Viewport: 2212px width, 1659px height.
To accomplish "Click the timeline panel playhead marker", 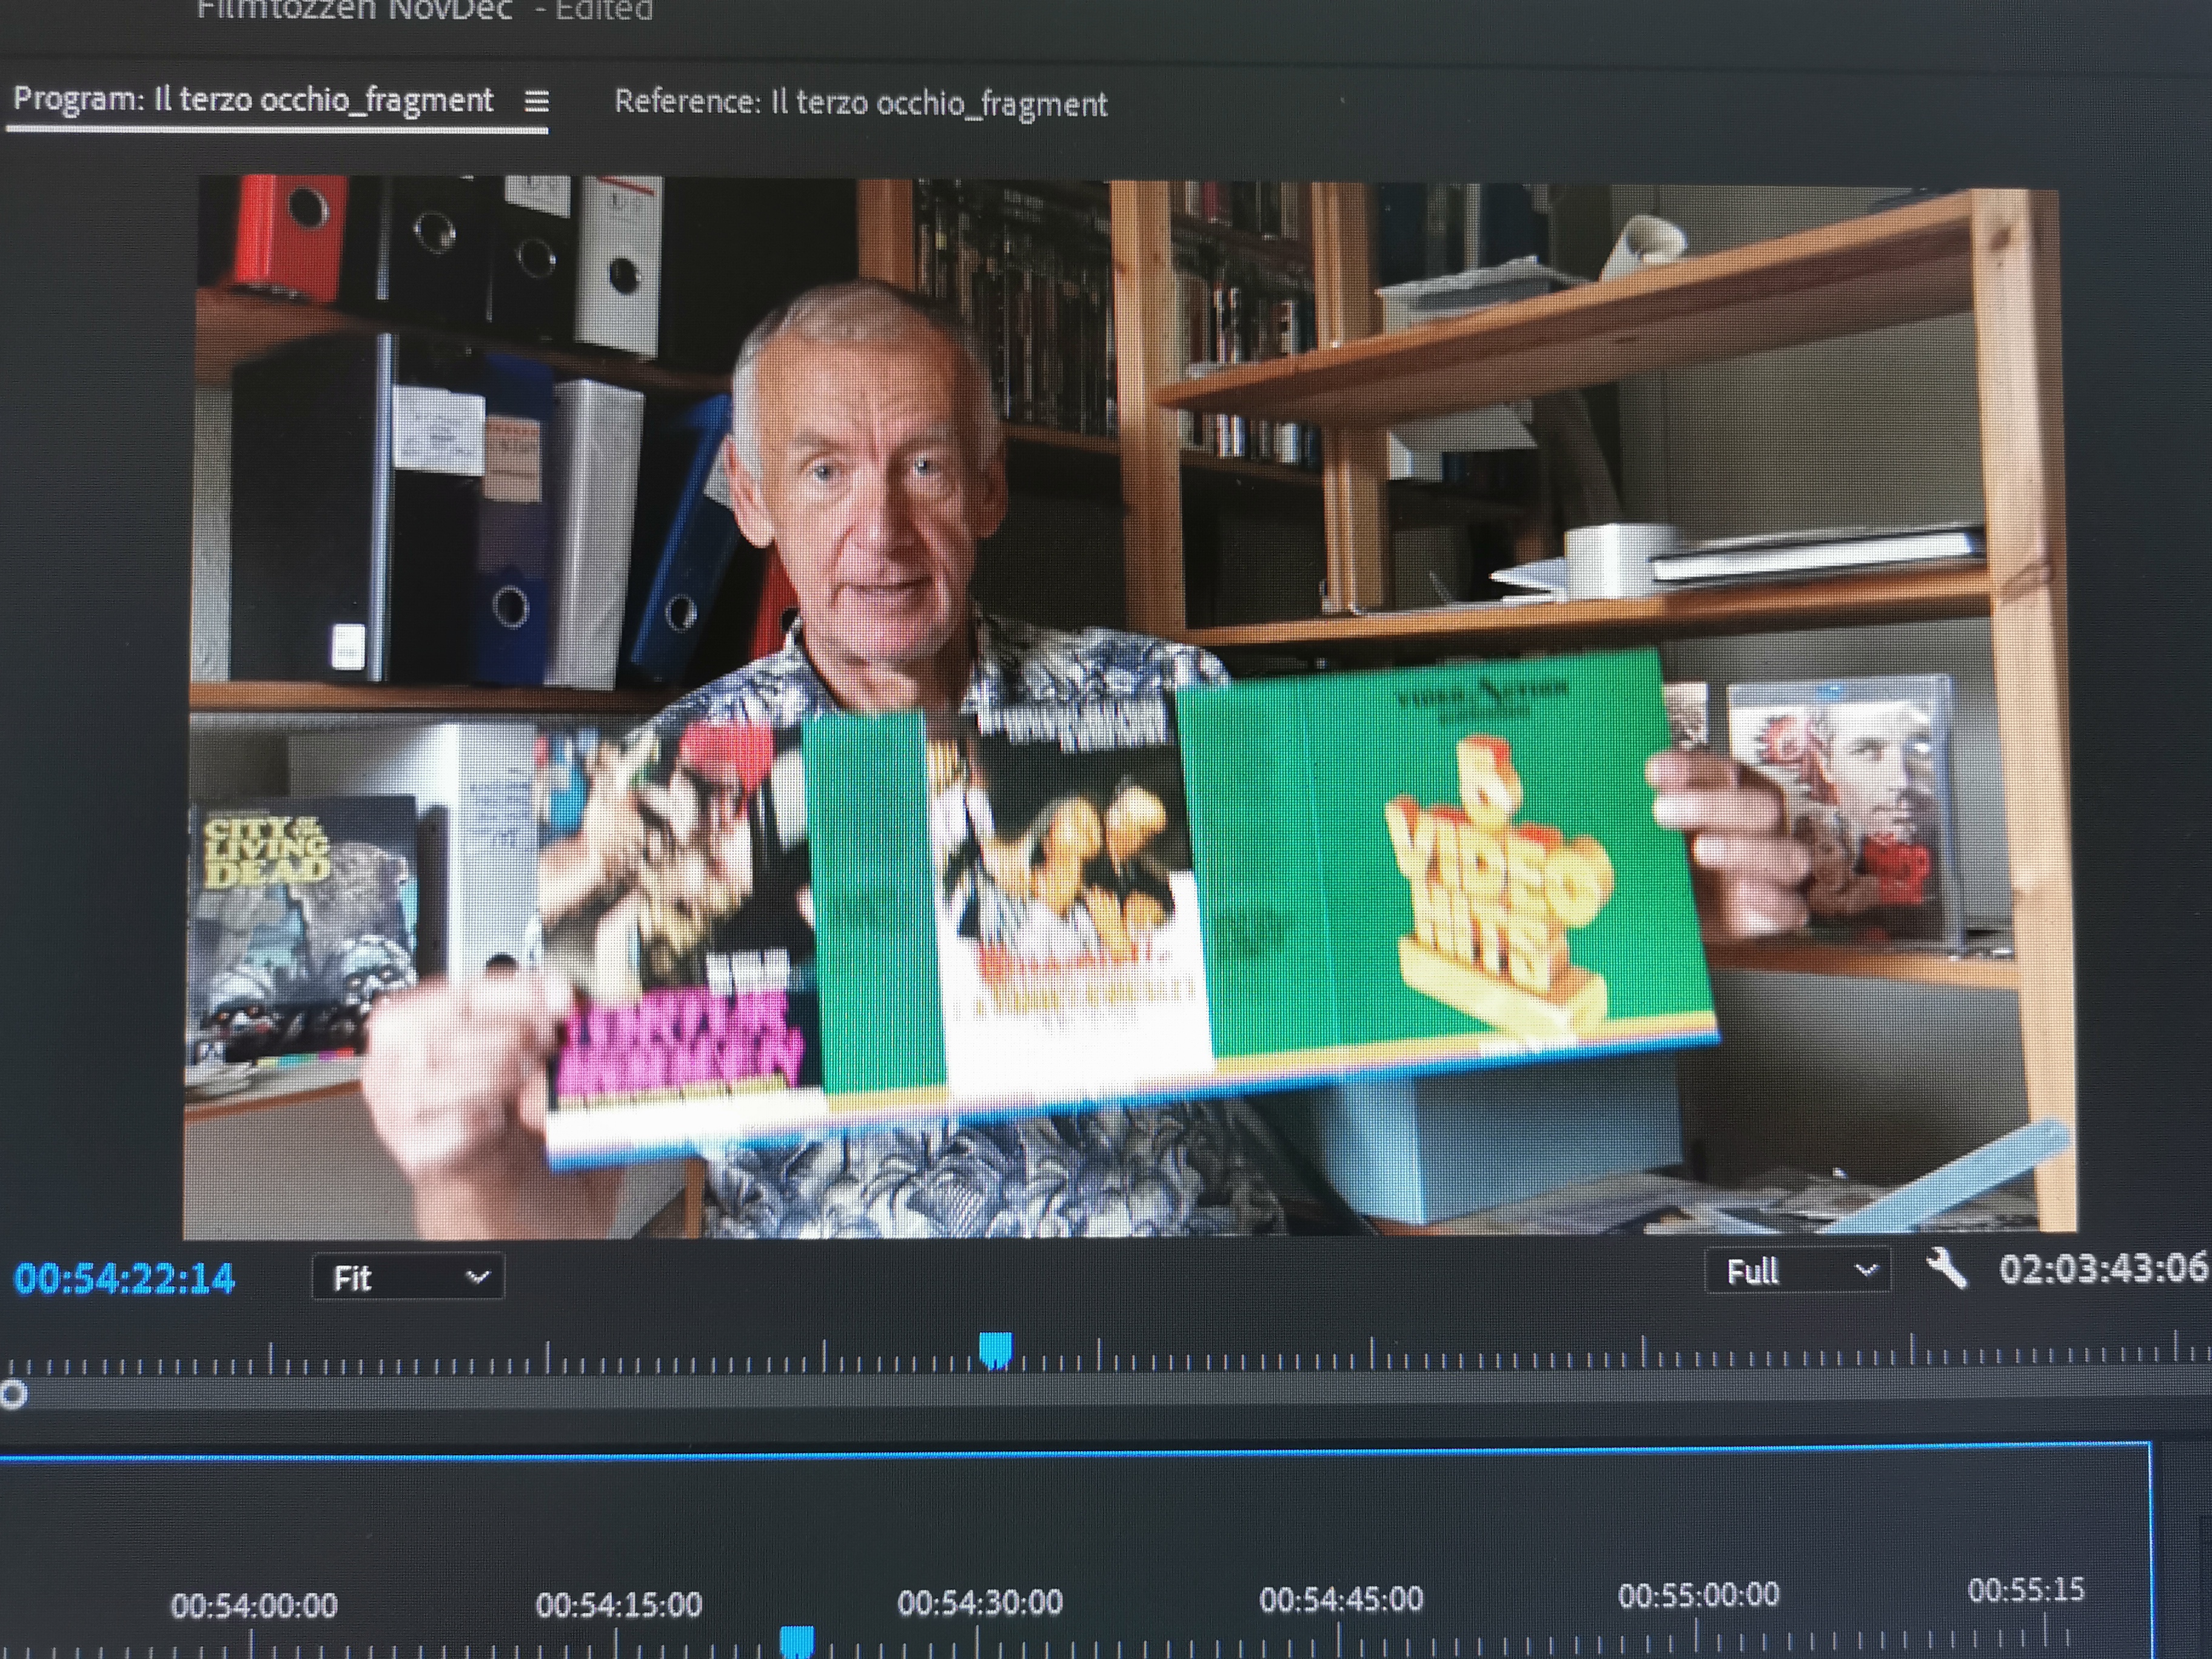I will click(796, 1641).
